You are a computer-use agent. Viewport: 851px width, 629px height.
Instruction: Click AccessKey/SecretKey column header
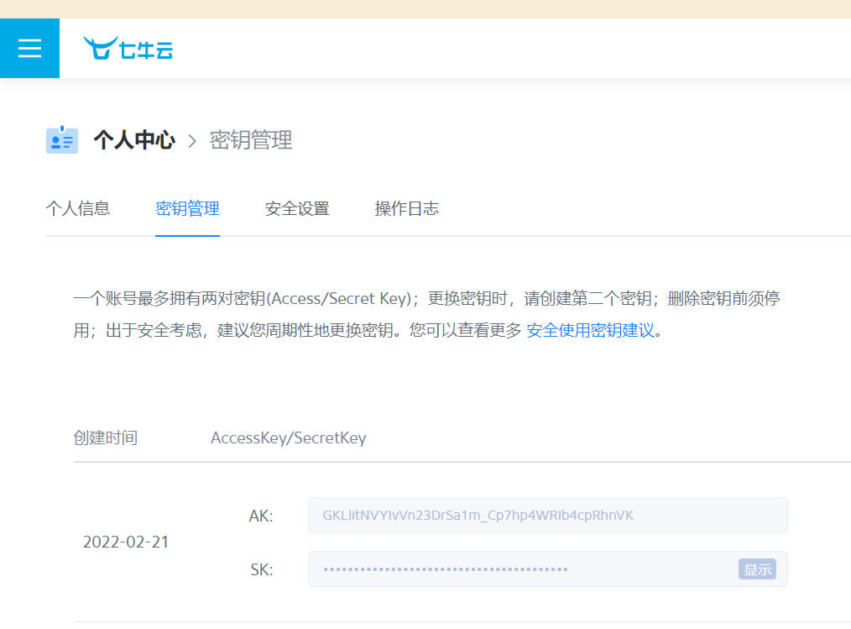coord(288,438)
